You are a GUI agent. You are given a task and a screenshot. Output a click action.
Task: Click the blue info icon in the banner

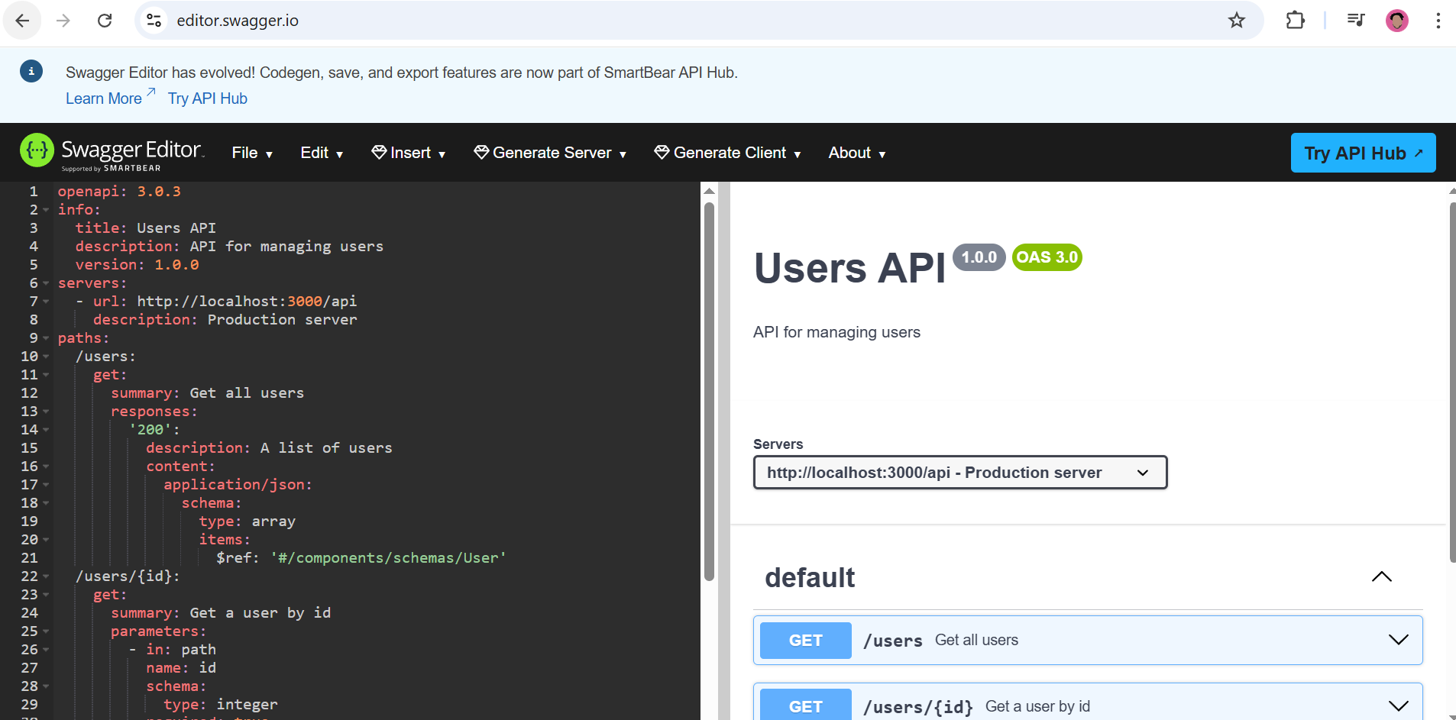coord(31,71)
